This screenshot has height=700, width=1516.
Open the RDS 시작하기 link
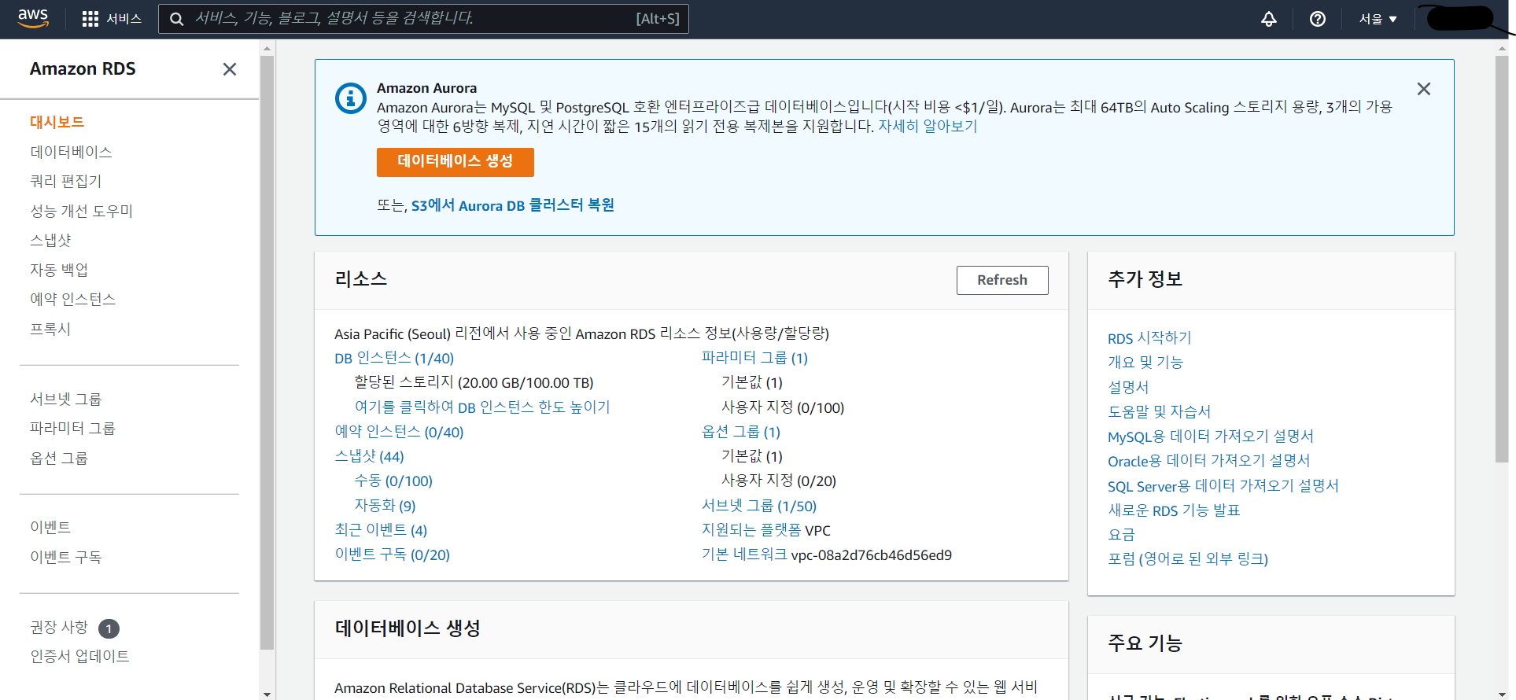point(1149,338)
